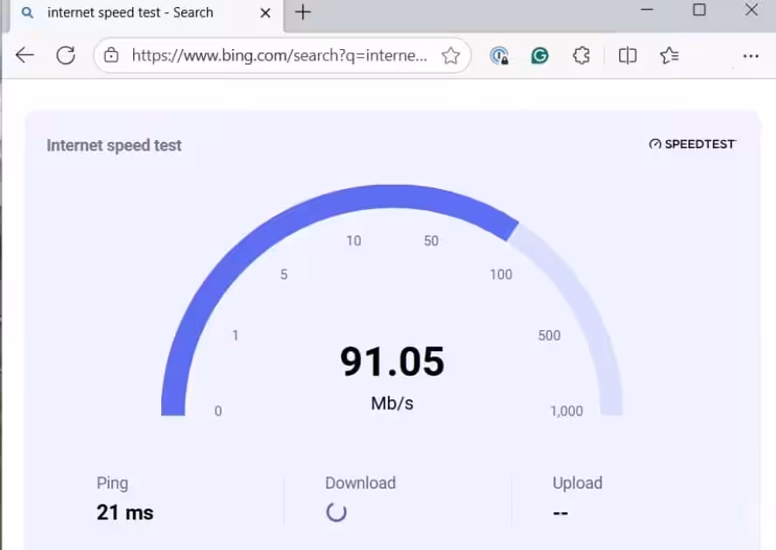The height and width of the screenshot is (550, 776).
Task: Add this page to favorites with star
Action: (x=450, y=55)
